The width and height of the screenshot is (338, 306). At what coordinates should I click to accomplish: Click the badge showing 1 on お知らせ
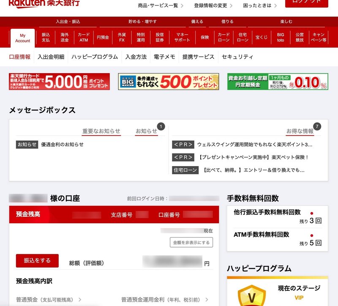pyautogui.click(x=161, y=126)
